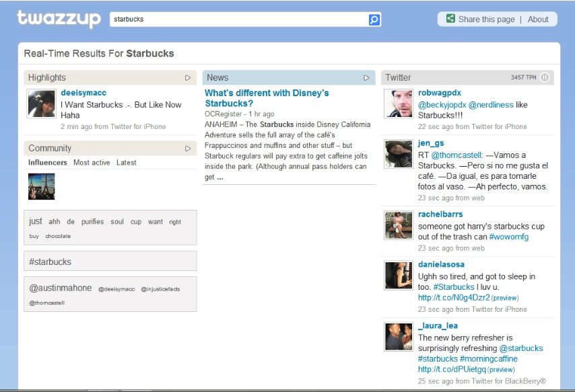Expand the Community panel arrow
Screen dimensions: 575x392
pos(188,148)
